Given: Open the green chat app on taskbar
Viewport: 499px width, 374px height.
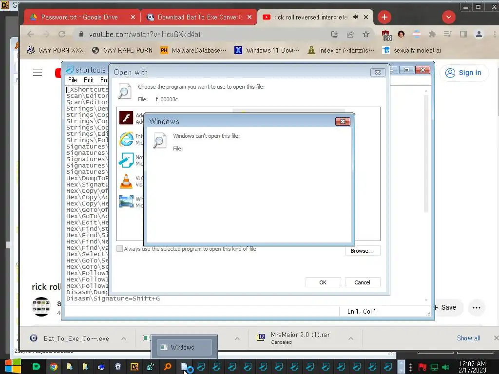Looking at the screenshot, I should click(x=36, y=367).
